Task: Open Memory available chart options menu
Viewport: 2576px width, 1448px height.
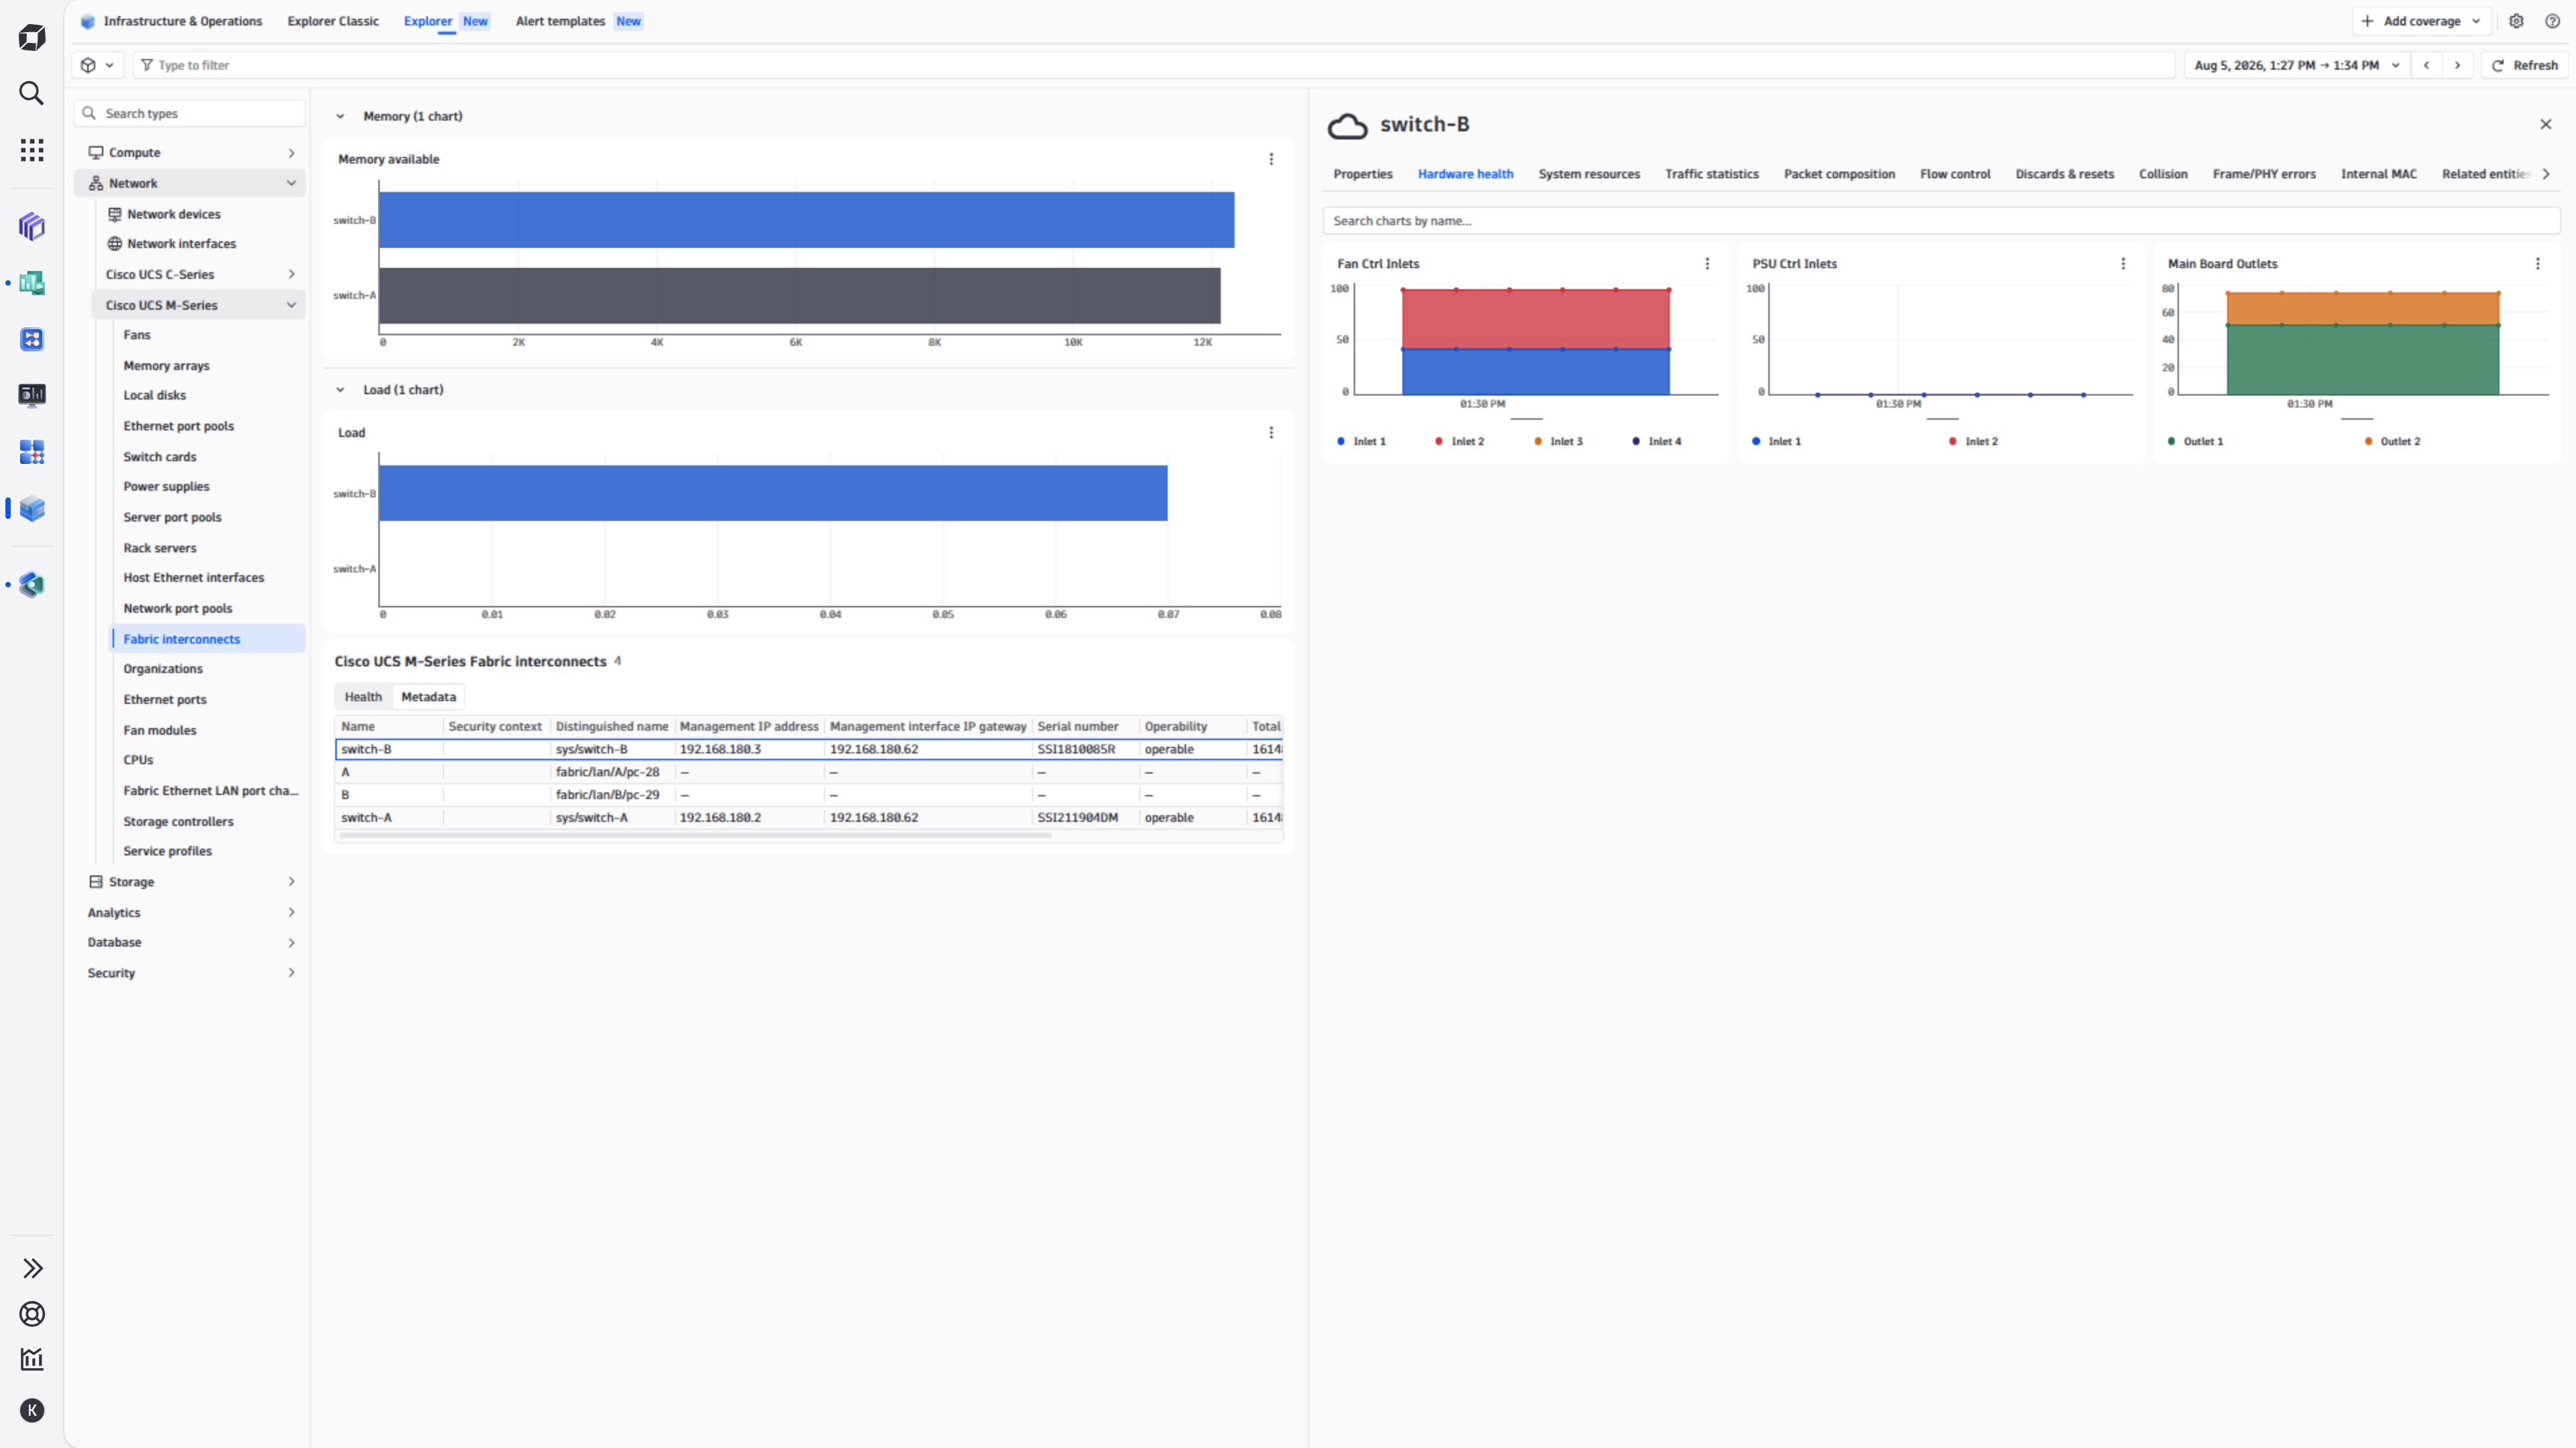Action: pyautogui.click(x=1271, y=159)
